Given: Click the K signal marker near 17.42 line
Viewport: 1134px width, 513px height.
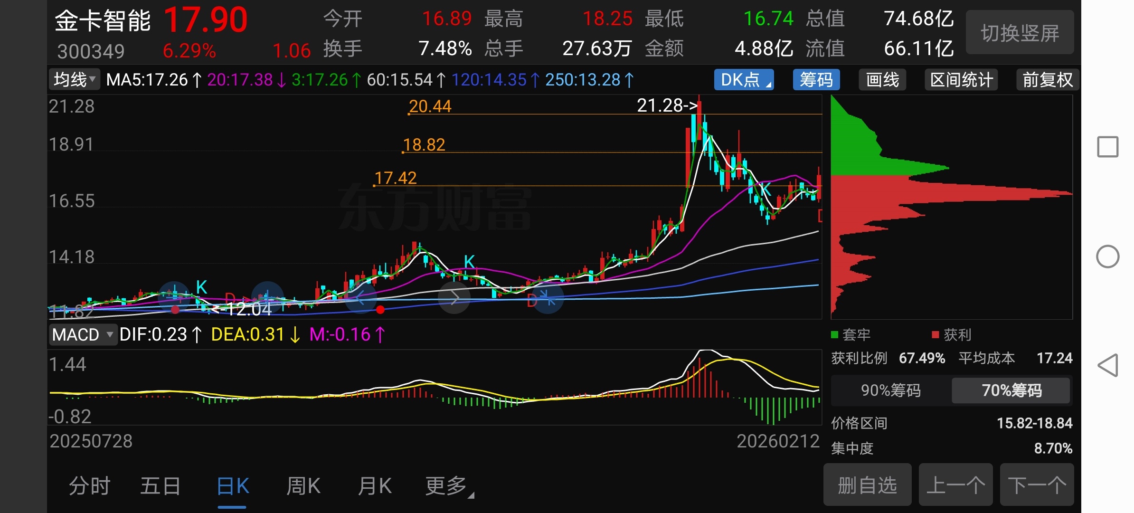Looking at the screenshot, I should pos(765,190).
